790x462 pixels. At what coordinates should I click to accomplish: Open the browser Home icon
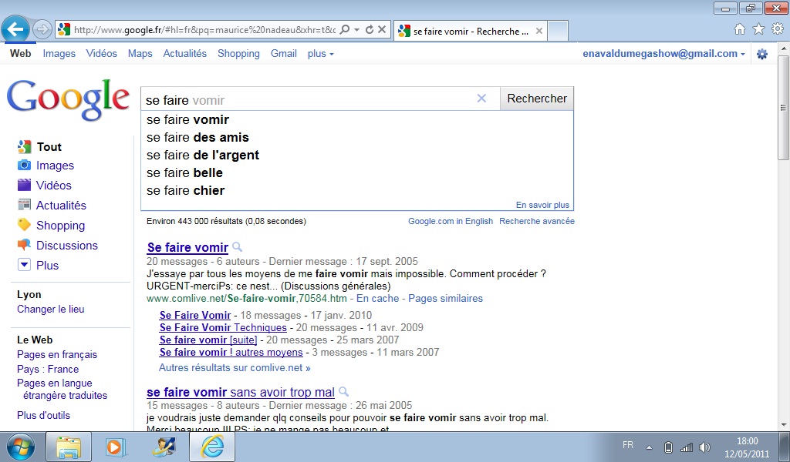740,29
